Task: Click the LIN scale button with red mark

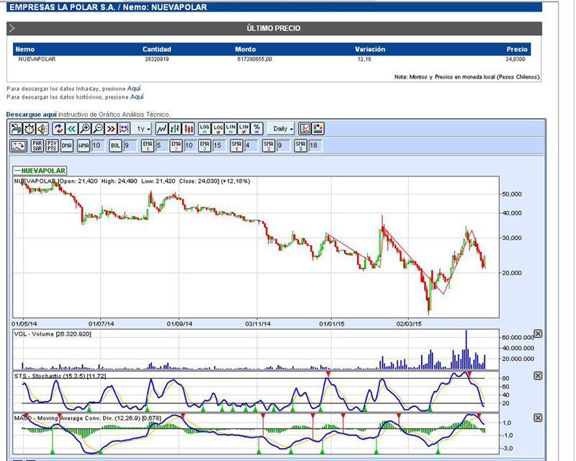Action: [243, 129]
